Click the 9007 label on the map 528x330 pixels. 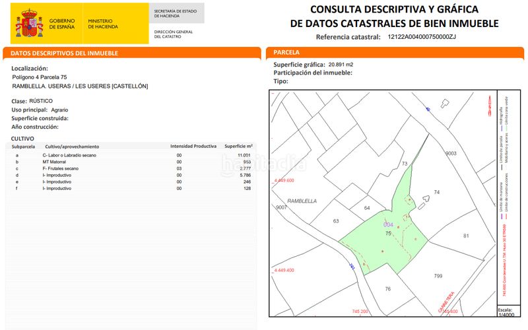pos(282,207)
